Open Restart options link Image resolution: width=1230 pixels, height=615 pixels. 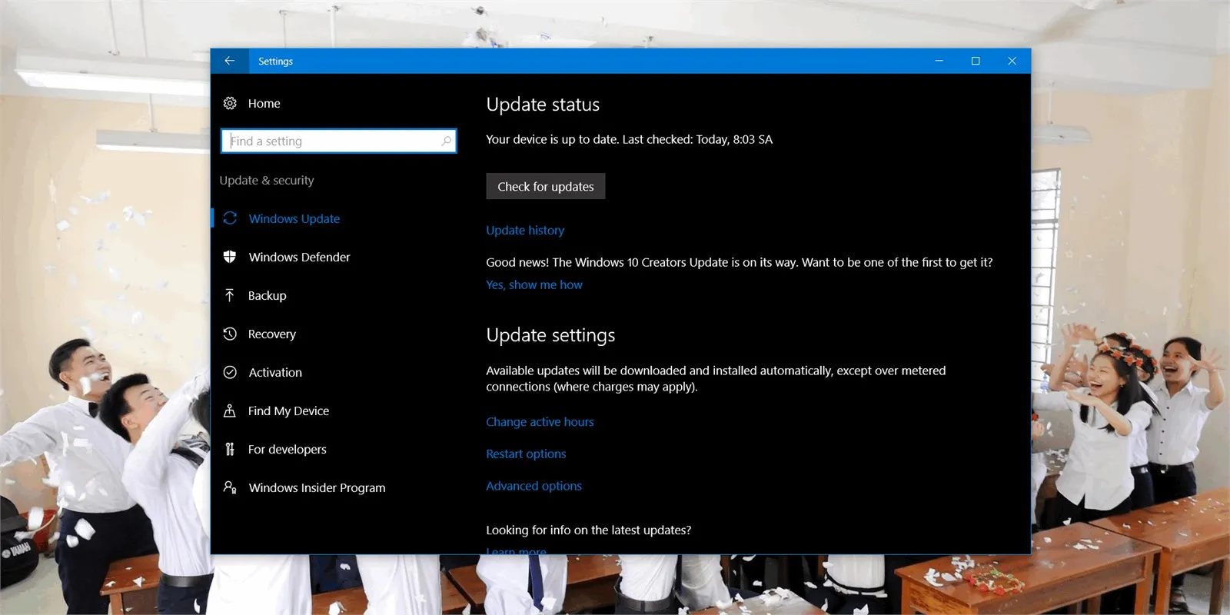[526, 454]
